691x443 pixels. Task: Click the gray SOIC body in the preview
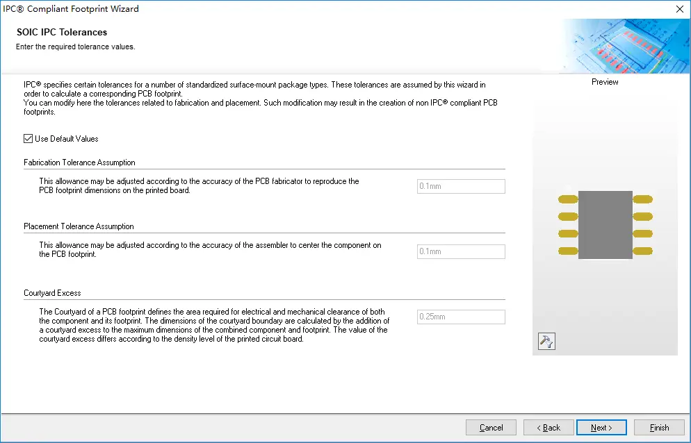coord(605,225)
